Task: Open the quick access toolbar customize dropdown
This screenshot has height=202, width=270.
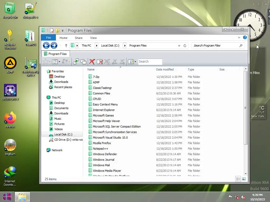Action: click(x=62, y=31)
